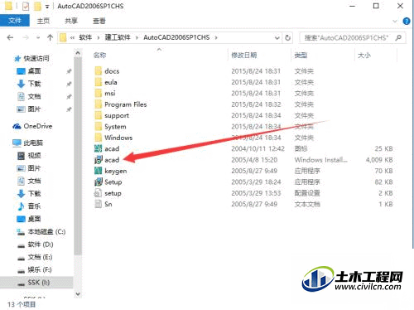The image size is (414, 310).
Task: Select the Sn text document icon
Action: click(99, 204)
